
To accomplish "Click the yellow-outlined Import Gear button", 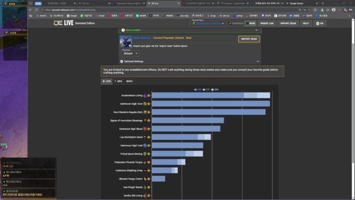I will pyautogui.click(x=249, y=39).
